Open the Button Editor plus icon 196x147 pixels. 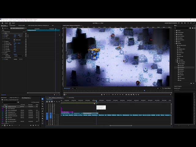pyautogui.click(x=171, y=95)
